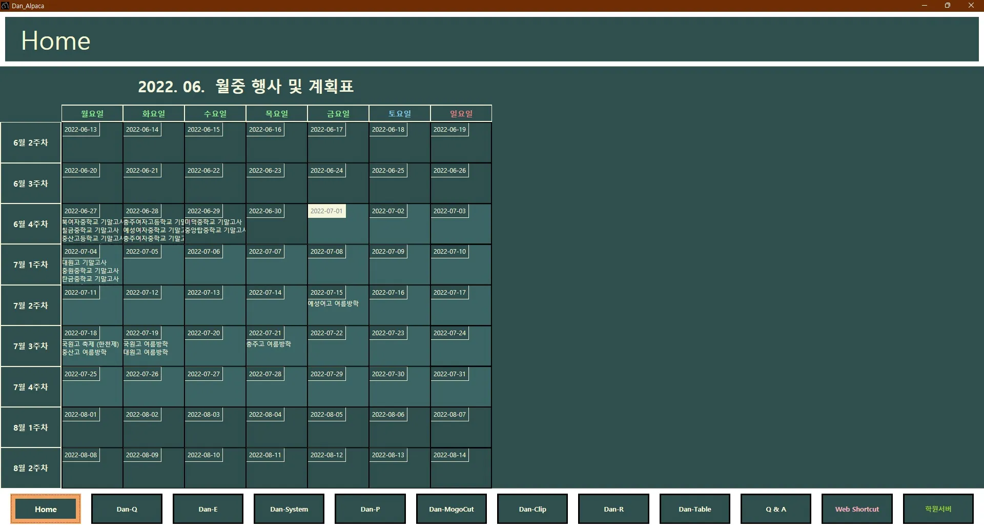
Task: Click date label 2022-06-13
Action: click(x=80, y=130)
